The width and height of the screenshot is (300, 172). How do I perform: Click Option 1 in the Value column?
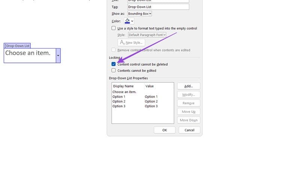coord(151,97)
